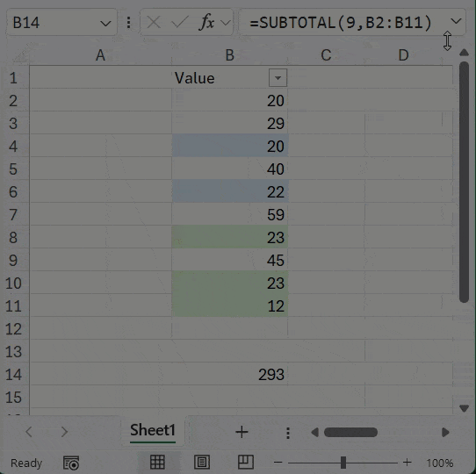The width and height of the screenshot is (476, 474).
Task: Click the vertical scrollbar down arrow
Action: point(464,408)
